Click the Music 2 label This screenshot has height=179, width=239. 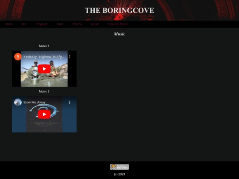44,91
